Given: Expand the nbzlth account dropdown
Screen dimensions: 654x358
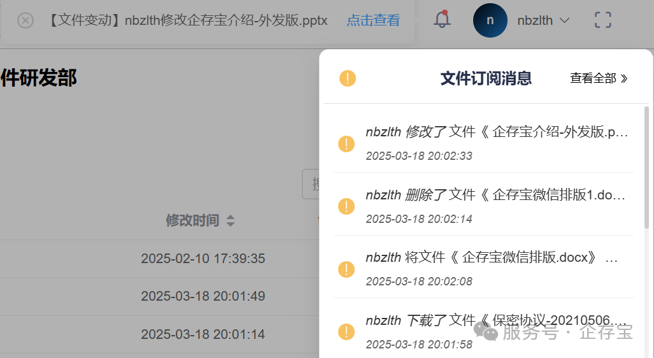Looking at the screenshot, I should (x=543, y=20).
